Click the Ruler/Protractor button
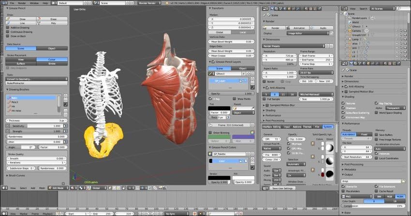This screenshot has height=216, width=411. tap(37, 83)
